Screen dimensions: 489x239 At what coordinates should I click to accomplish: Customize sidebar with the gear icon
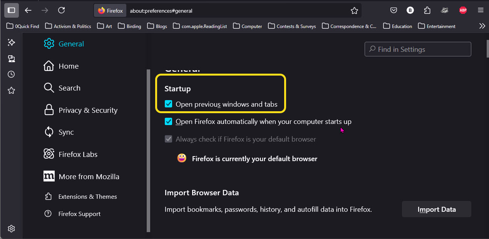click(x=11, y=229)
